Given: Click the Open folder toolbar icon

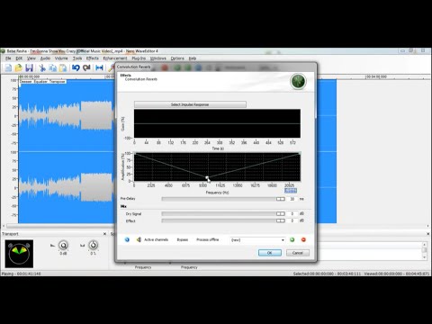Looking at the screenshot, I should [x=18, y=68].
